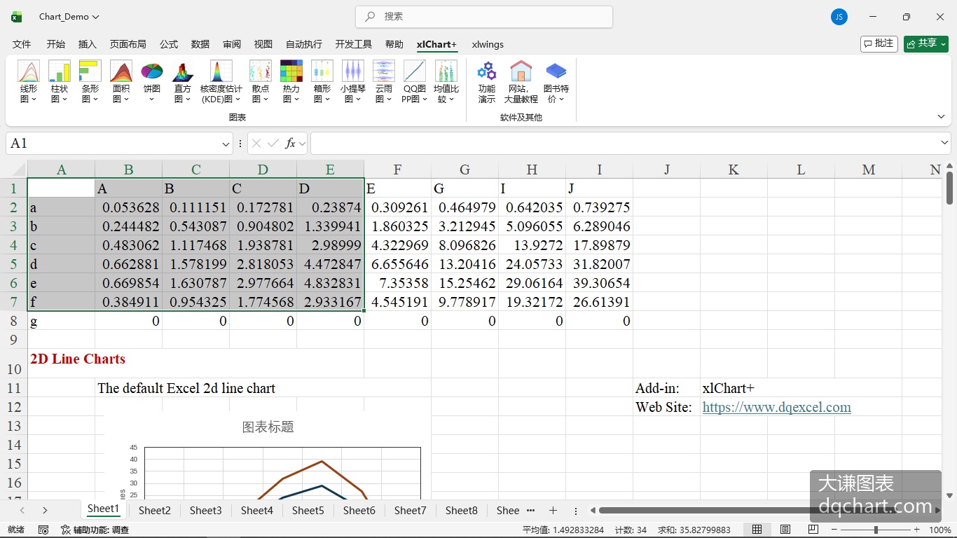
Task: Switch to Normal view in status bar
Action: pos(757,530)
